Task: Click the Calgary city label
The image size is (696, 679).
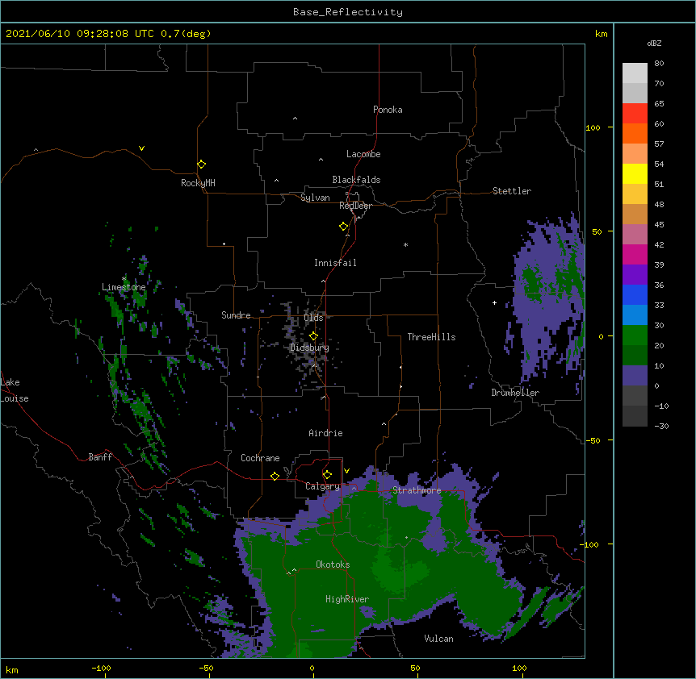Action: click(x=322, y=486)
